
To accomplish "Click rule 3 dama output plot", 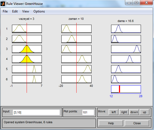I will coord(126,49).
